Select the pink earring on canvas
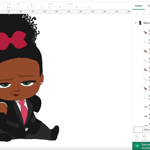The width and height of the screenshot is (150, 150). tap(41, 83)
